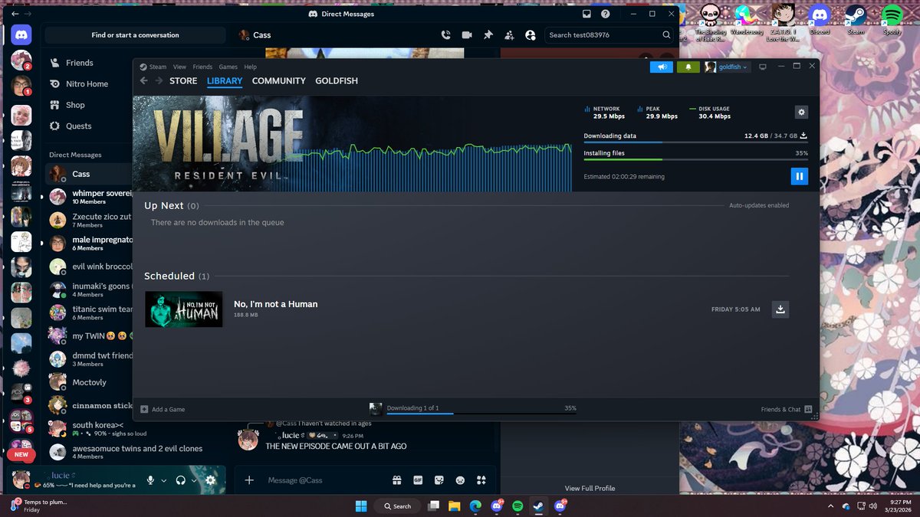
Task: Open the Friends menu in Steam
Action: coord(202,67)
